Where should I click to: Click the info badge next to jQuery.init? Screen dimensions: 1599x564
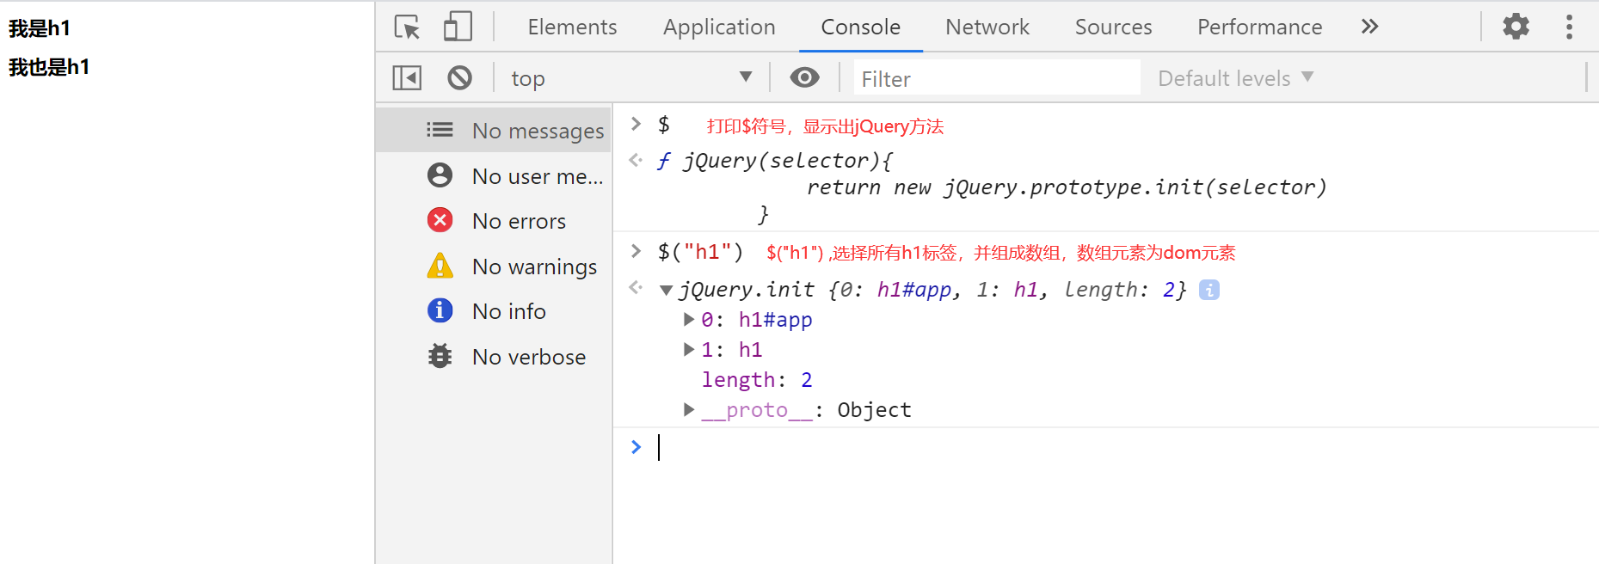(x=1208, y=290)
